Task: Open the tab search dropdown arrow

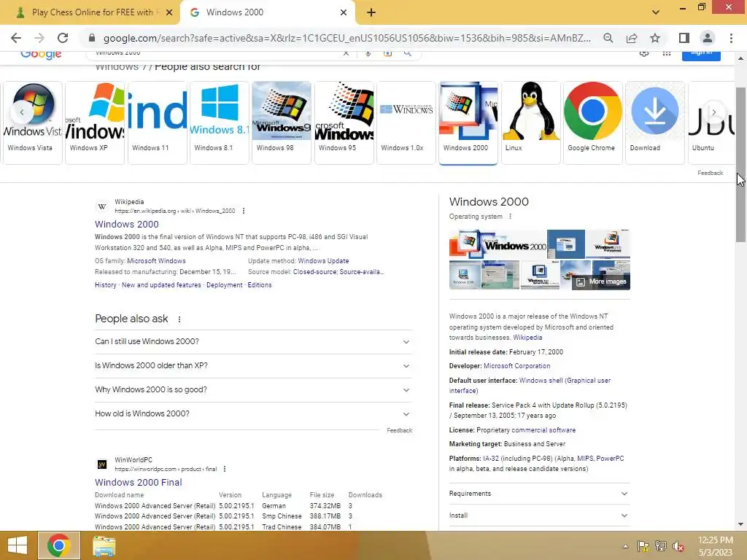Action: pos(656,12)
